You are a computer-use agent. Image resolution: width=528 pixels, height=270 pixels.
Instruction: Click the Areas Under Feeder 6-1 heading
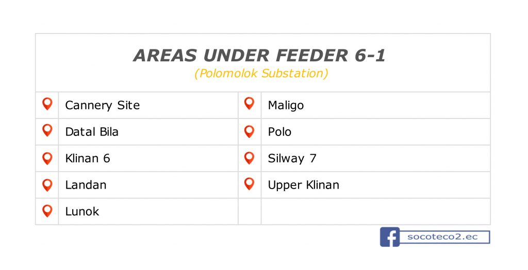[x=259, y=56]
